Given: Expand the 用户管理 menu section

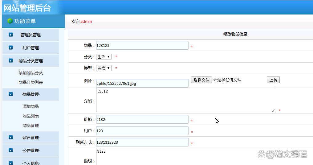Looking at the screenshot, I should click(x=30, y=48).
